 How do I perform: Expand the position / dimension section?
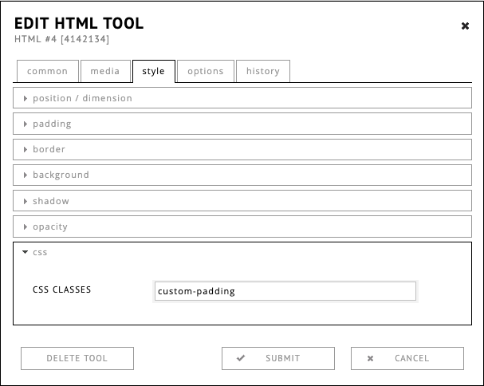(x=82, y=98)
